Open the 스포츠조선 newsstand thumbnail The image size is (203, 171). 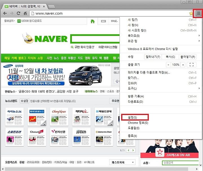point(14,137)
